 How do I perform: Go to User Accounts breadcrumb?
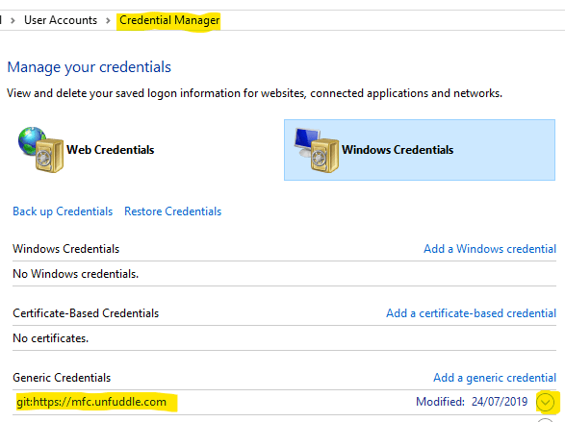(x=61, y=20)
